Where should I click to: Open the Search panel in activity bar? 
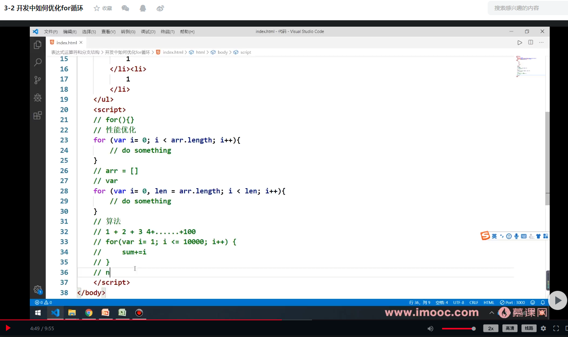[x=38, y=62]
